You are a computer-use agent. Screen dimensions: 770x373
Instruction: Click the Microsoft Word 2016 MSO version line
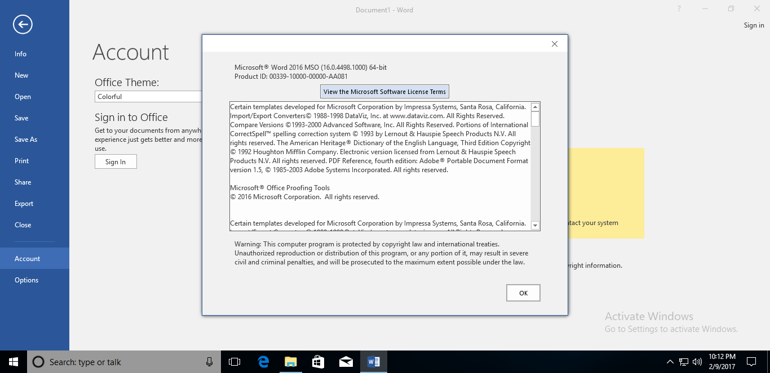(x=311, y=68)
